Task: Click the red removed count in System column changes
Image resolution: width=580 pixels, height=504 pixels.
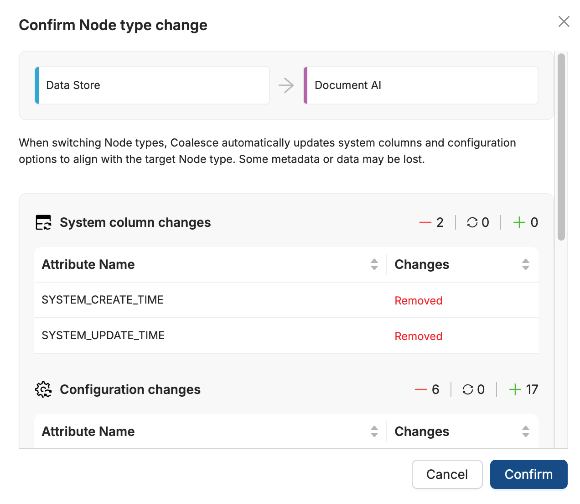Action: click(x=431, y=222)
